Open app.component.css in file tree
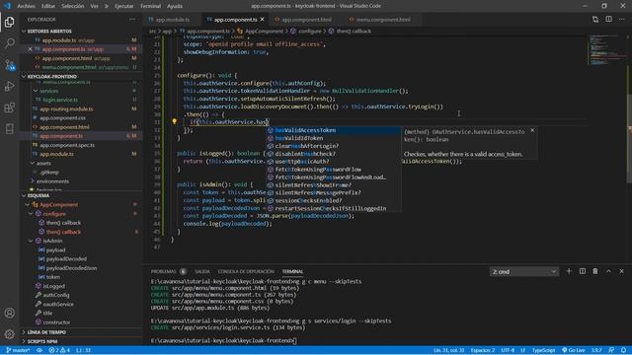The width and height of the screenshot is (632, 355). [62, 118]
